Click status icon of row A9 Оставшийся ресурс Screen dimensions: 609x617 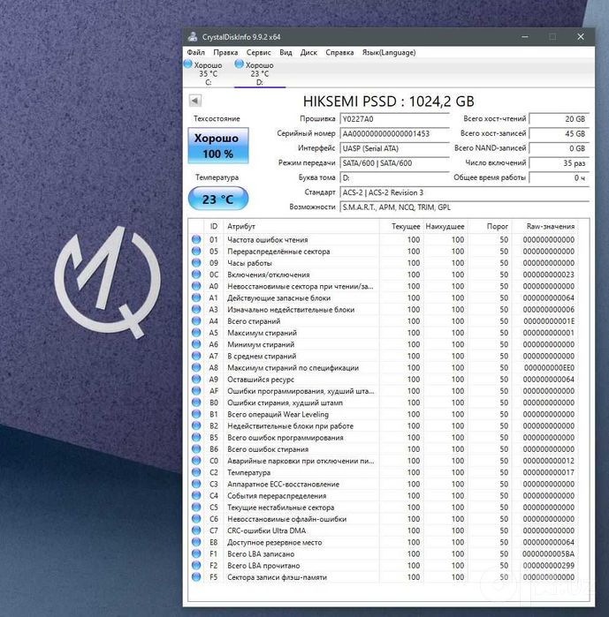click(196, 379)
